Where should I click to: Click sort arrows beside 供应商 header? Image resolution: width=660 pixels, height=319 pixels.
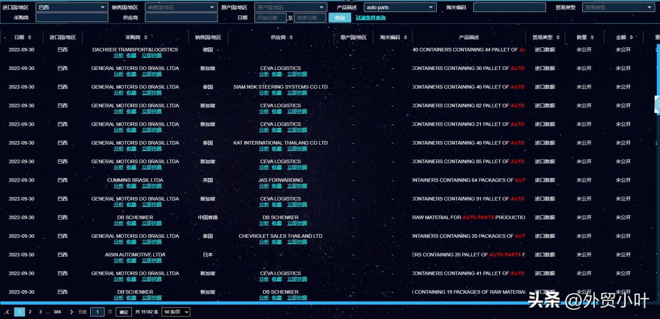[291, 38]
